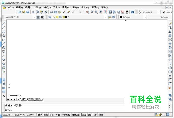
Task: Click the Plot print icon
Action: pyautogui.click(x=33, y=12)
